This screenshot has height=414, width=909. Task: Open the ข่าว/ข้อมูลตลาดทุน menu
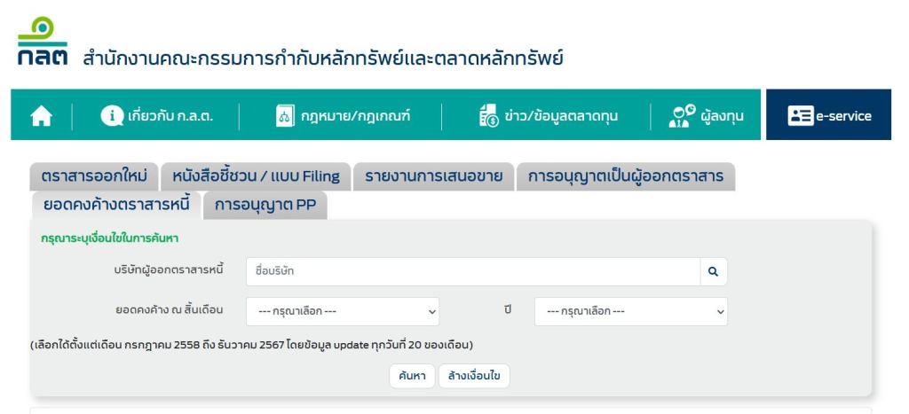click(x=560, y=115)
